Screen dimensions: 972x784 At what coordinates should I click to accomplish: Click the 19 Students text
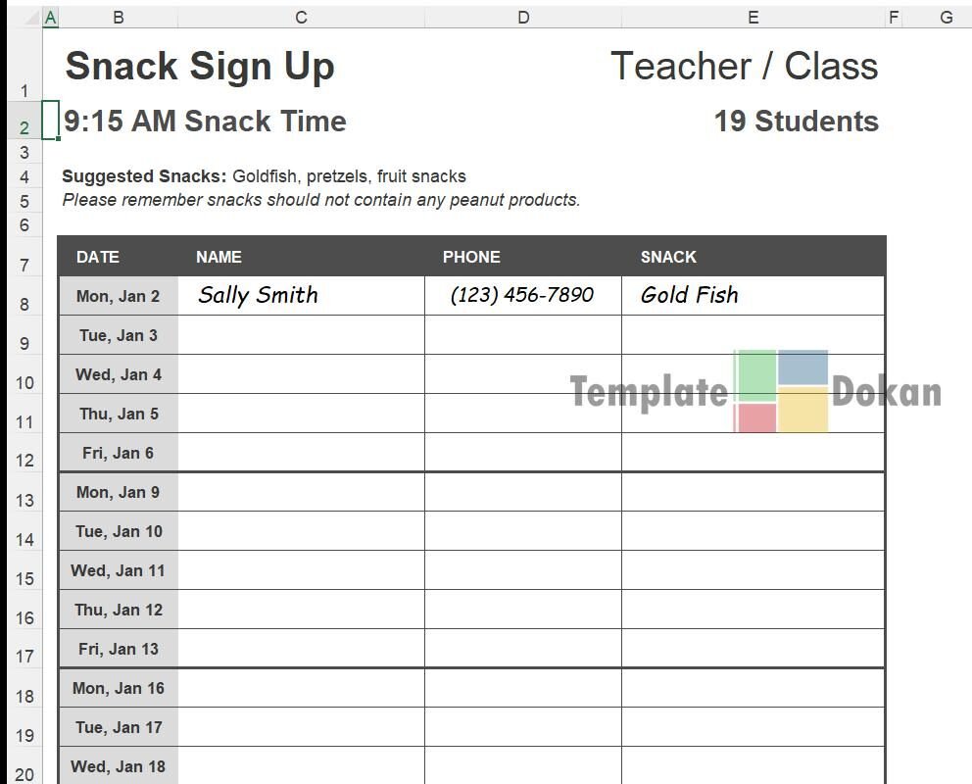796,122
